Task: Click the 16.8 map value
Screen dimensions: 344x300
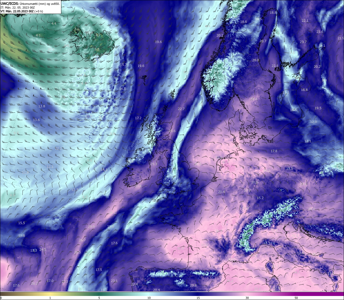Action: coord(255,182)
